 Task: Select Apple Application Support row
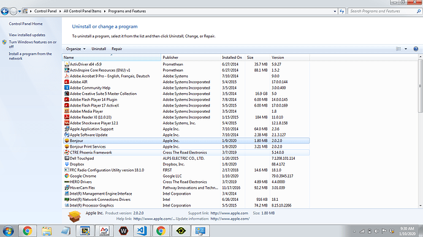(186, 129)
